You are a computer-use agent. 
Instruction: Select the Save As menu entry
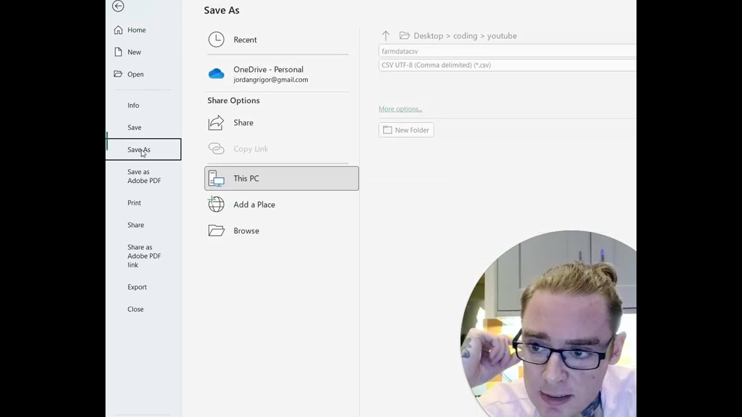(144, 149)
